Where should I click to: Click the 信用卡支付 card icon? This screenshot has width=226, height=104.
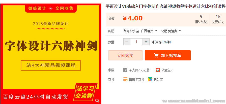pyautogui.click(x=125, y=79)
